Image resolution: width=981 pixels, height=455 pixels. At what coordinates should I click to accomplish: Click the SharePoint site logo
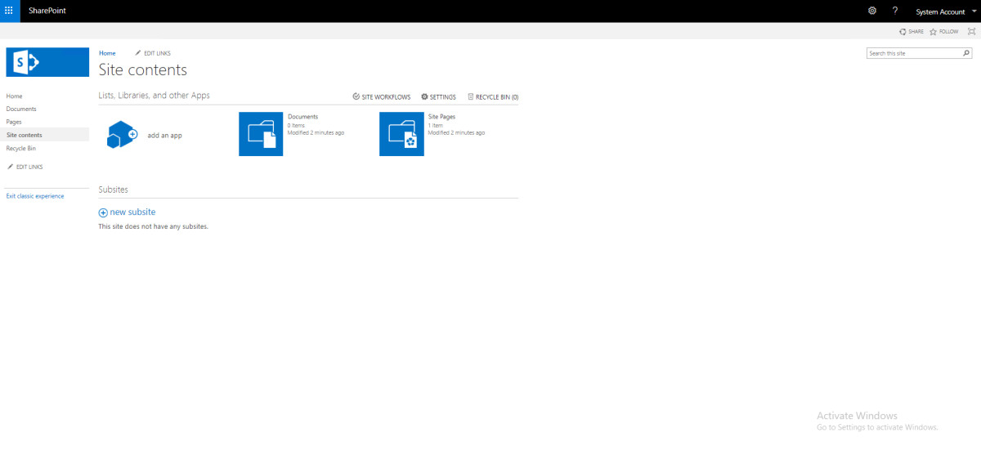[x=47, y=62]
